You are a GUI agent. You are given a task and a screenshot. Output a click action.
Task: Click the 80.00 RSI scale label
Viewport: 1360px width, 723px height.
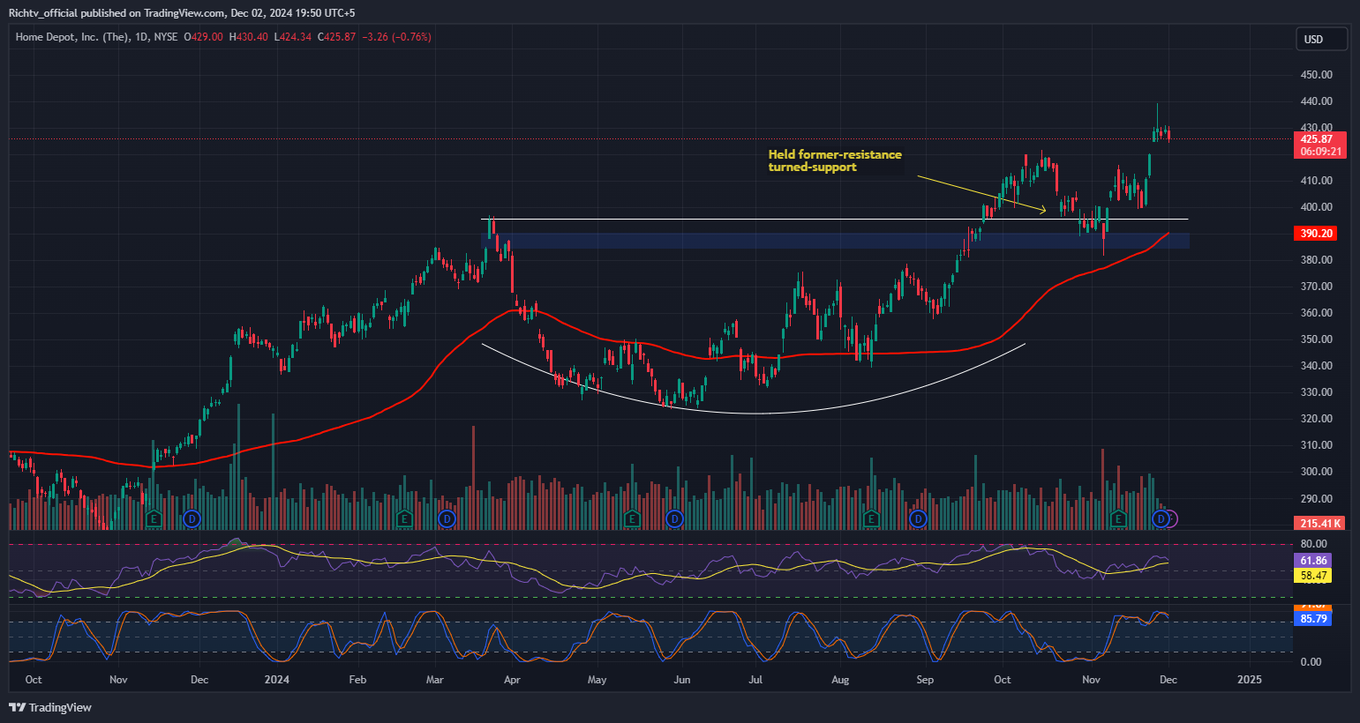click(1314, 544)
